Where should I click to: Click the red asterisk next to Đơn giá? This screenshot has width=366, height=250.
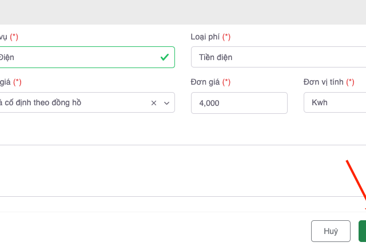point(226,82)
